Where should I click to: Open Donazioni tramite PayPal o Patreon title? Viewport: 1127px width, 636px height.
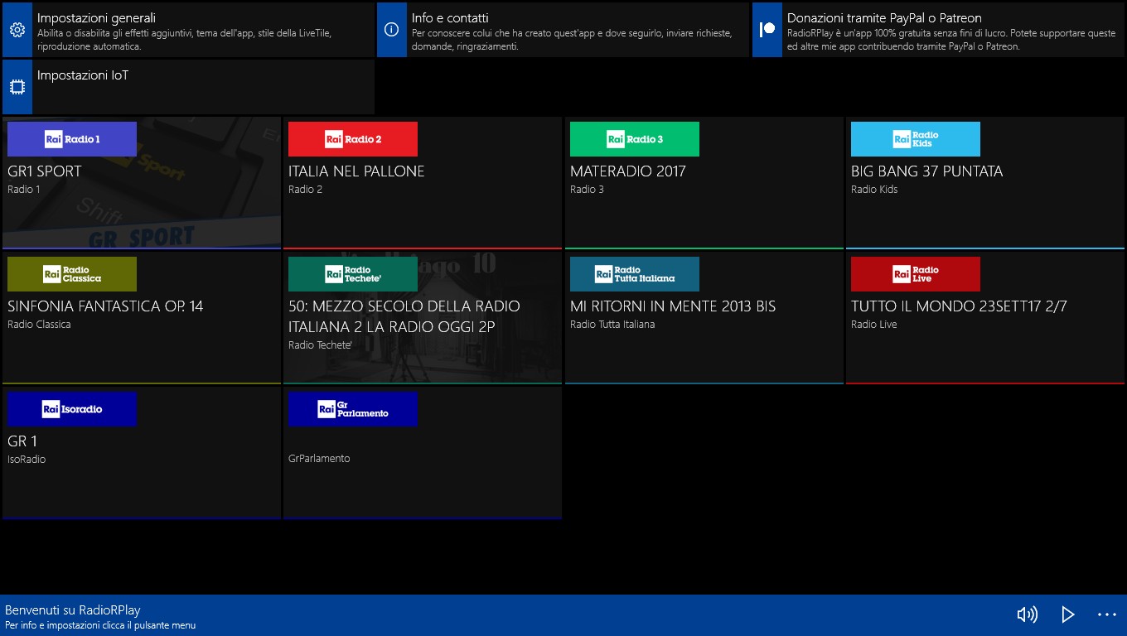(884, 18)
